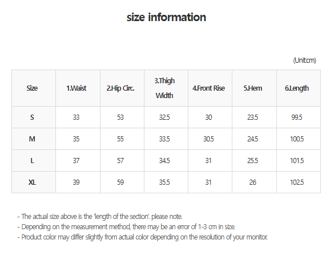Click the measurement error note line
Image resolution: width=334 pixels, height=264 pixels.
(126, 227)
